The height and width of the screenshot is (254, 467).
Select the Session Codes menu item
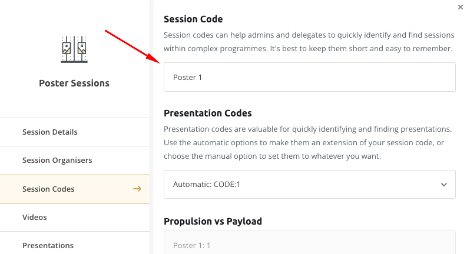[x=75, y=189]
